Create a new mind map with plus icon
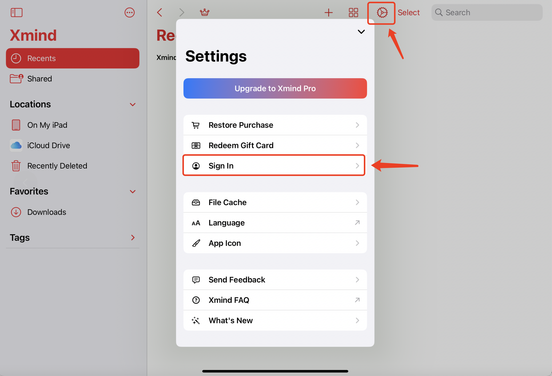 point(329,12)
